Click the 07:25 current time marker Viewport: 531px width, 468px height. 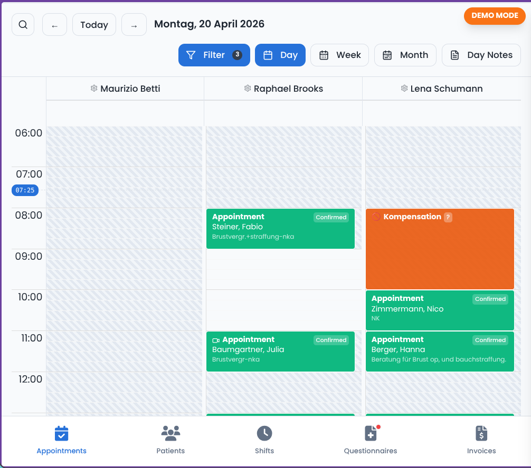point(25,190)
